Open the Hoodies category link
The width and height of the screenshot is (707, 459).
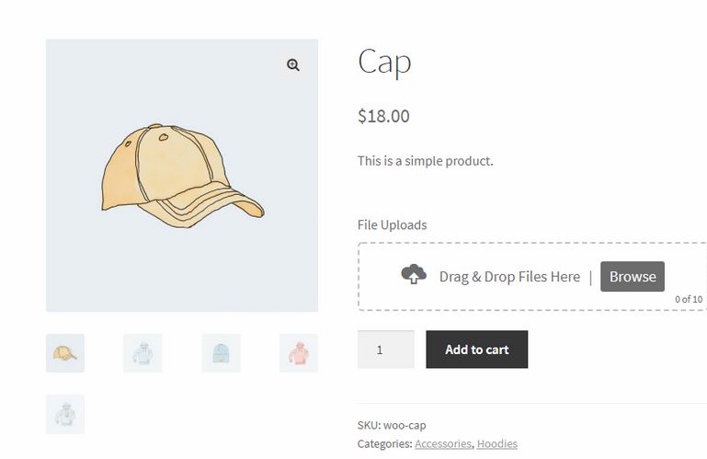pos(496,443)
